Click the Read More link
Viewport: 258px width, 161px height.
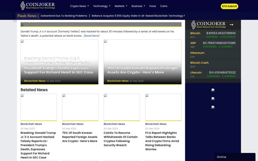[x=92, y=36]
